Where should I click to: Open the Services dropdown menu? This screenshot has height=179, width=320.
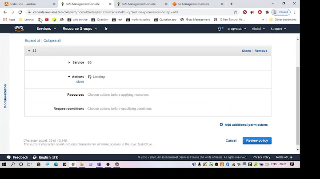[46, 29]
